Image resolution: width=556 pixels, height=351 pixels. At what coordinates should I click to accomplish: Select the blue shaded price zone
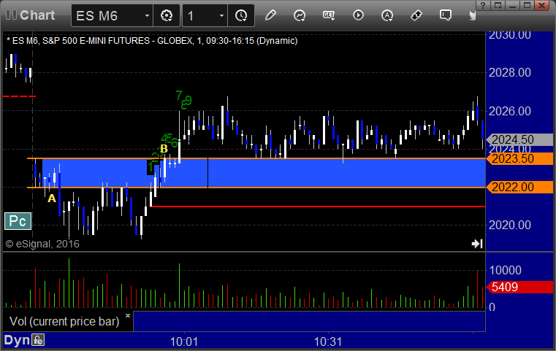point(256,173)
